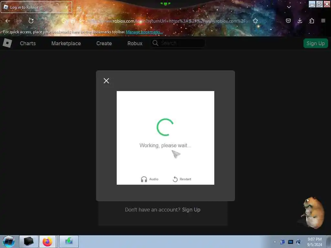The height and width of the screenshot is (248, 331).
Task: Open the Marketplace page
Action: pyautogui.click(x=66, y=43)
